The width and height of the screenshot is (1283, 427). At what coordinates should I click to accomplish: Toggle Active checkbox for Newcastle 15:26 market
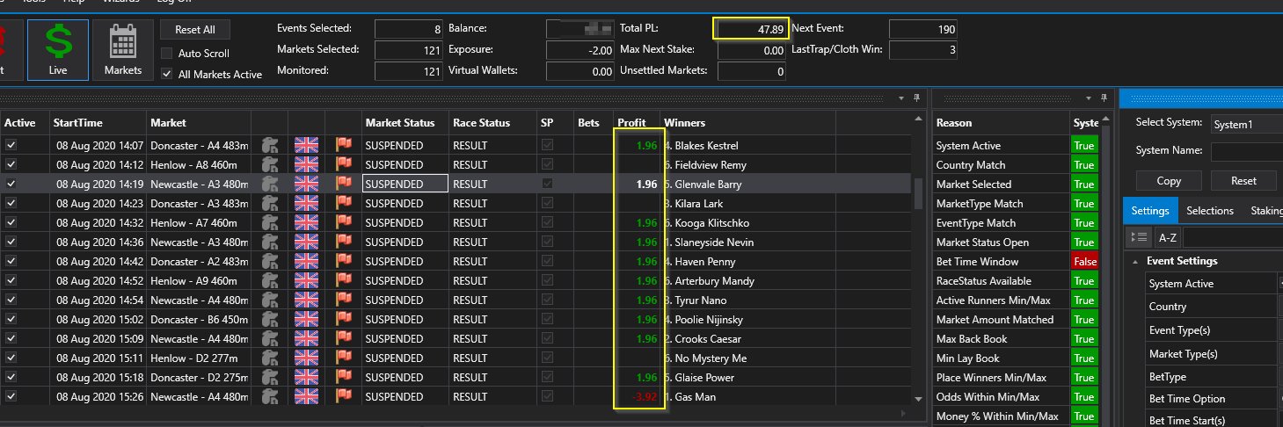point(11,397)
